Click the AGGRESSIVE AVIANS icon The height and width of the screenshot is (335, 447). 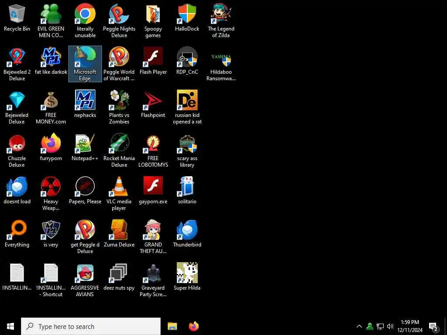pyautogui.click(x=85, y=273)
